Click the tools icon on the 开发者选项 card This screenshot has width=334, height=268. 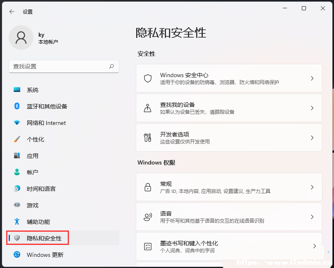tap(148, 138)
